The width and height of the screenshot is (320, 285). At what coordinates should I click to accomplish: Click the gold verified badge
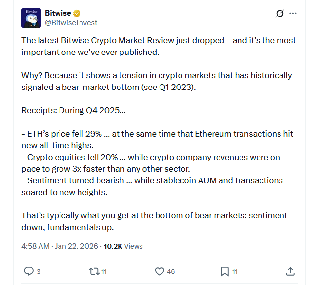(77, 13)
